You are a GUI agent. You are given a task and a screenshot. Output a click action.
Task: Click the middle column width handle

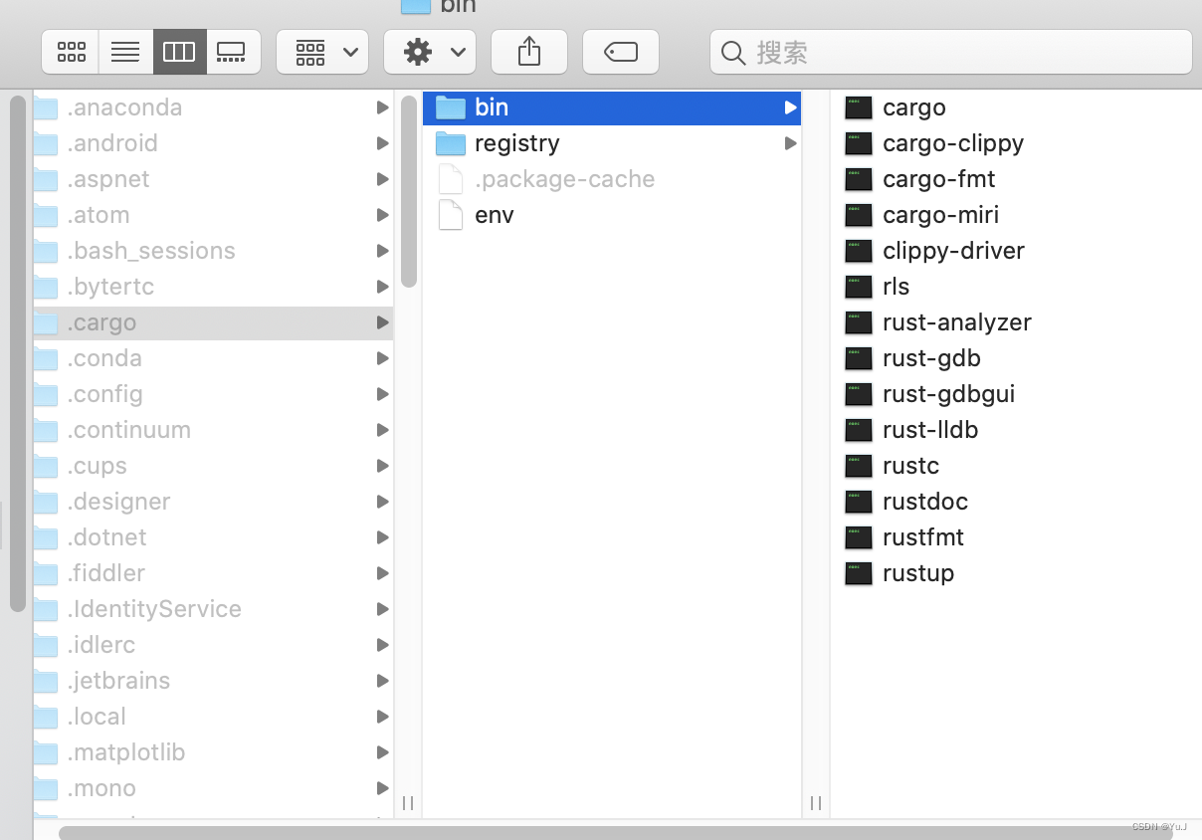pos(816,803)
